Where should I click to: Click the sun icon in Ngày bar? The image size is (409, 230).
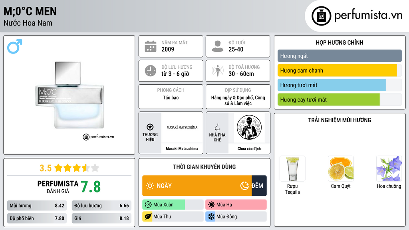(x=150, y=186)
